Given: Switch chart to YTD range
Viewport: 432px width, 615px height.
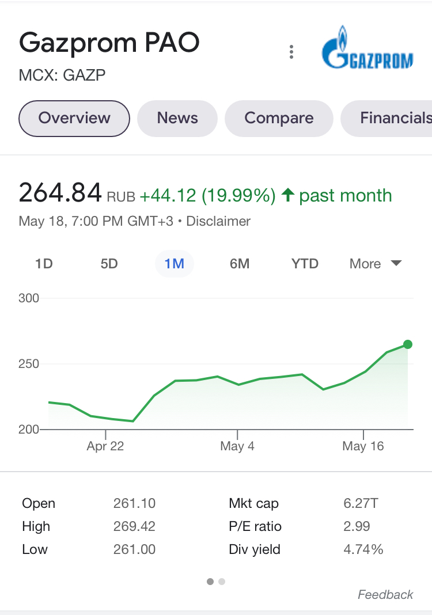Looking at the screenshot, I should tap(305, 264).
